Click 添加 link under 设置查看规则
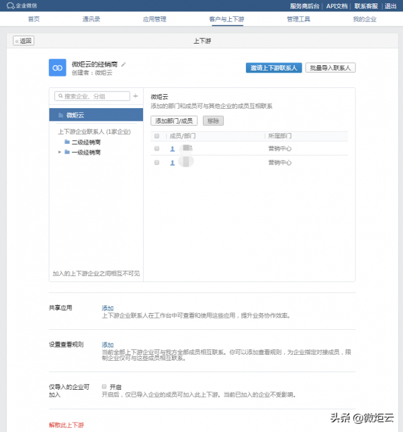 coord(107,345)
